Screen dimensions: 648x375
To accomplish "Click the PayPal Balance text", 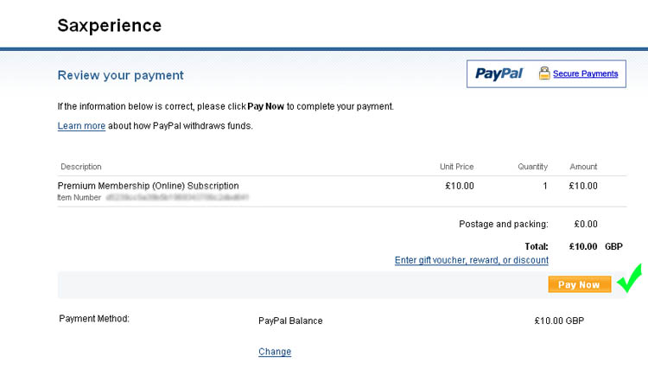I will (290, 321).
